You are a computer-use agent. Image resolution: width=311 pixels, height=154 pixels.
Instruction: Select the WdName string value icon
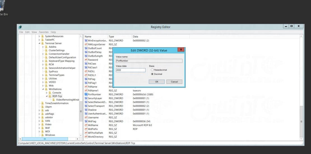coord(86,125)
